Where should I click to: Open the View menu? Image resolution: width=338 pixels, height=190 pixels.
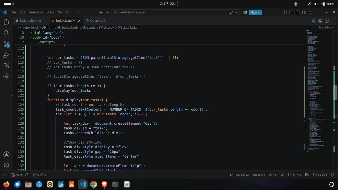(x=50, y=12)
